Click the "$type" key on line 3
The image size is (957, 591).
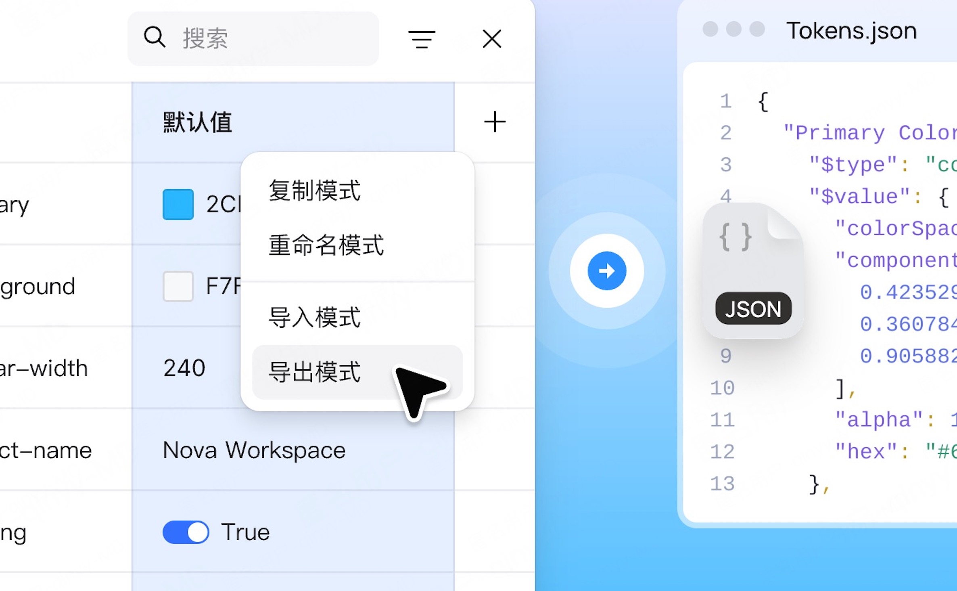pyautogui.click(x=853, y=165)
